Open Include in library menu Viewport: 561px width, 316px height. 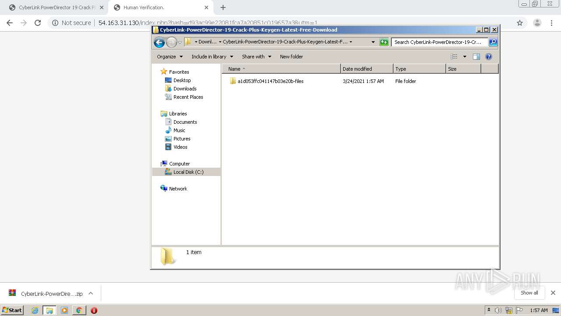[x=212, y=57]
